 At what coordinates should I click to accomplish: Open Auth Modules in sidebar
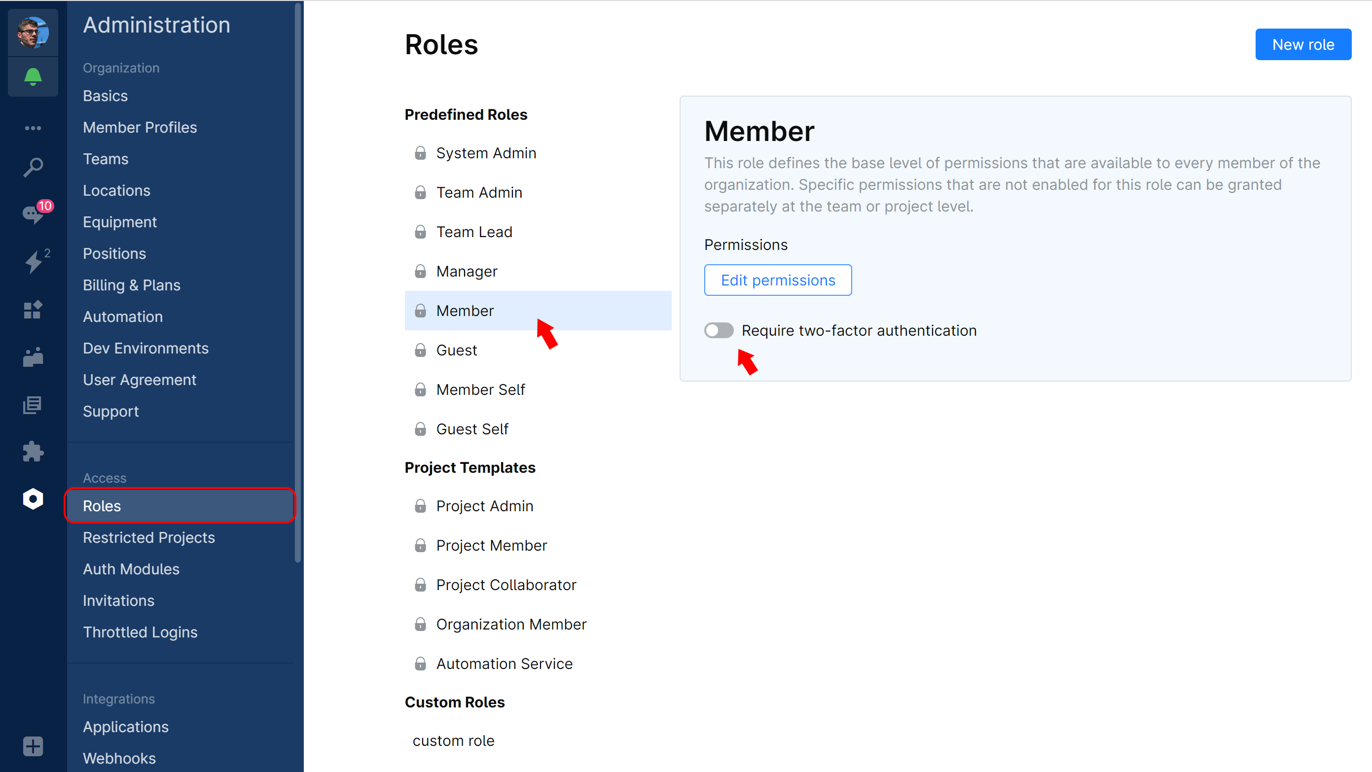[131, 568]
